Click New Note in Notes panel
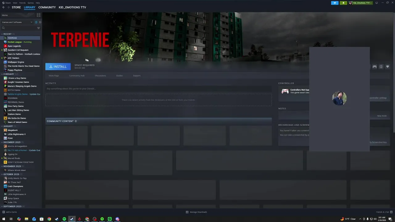The image size is (395, 222). pyautogui.click(x=382, y=116)
